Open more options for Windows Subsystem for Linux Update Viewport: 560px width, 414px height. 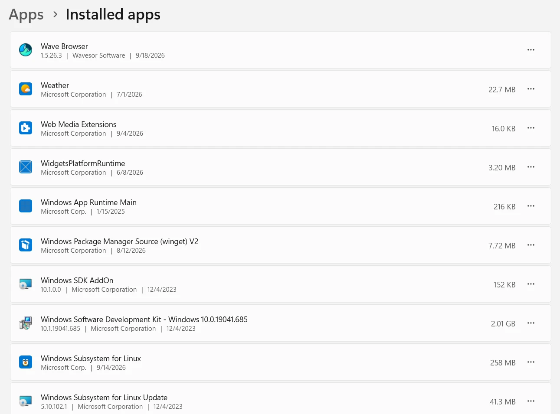coord(531,401)
